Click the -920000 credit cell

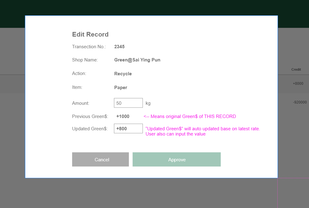(300, 102)
